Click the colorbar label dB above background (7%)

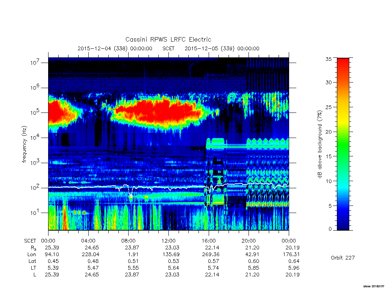click(x=320, y=144)
